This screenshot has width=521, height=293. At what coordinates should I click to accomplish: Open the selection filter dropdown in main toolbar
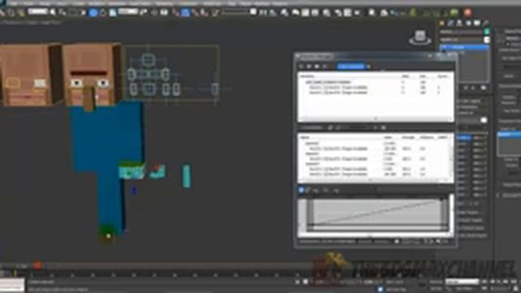37,12
